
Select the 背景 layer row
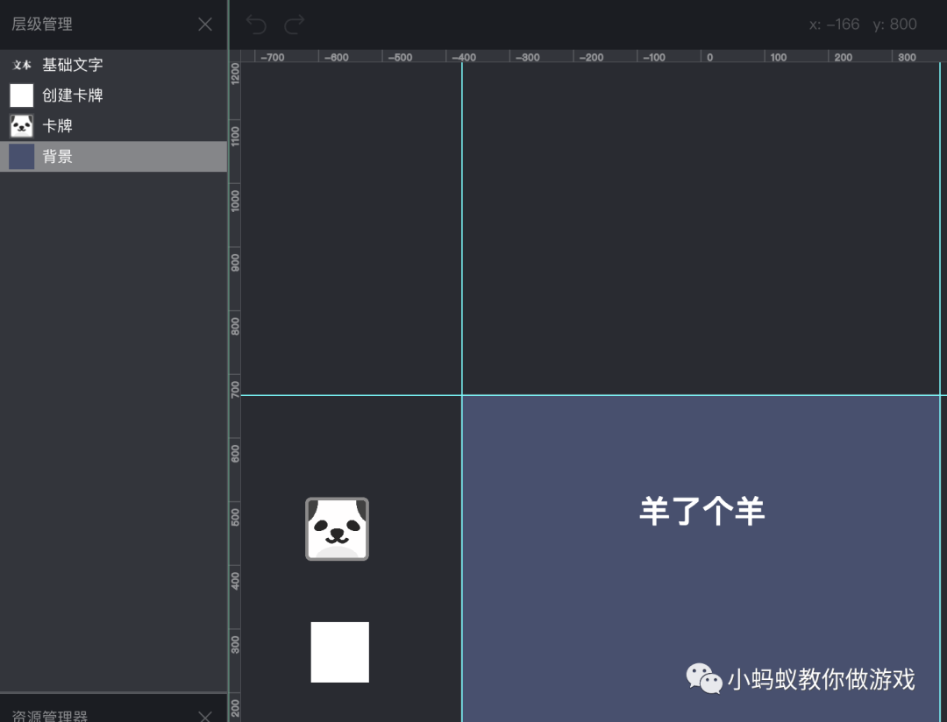click(x=113, y=156)
